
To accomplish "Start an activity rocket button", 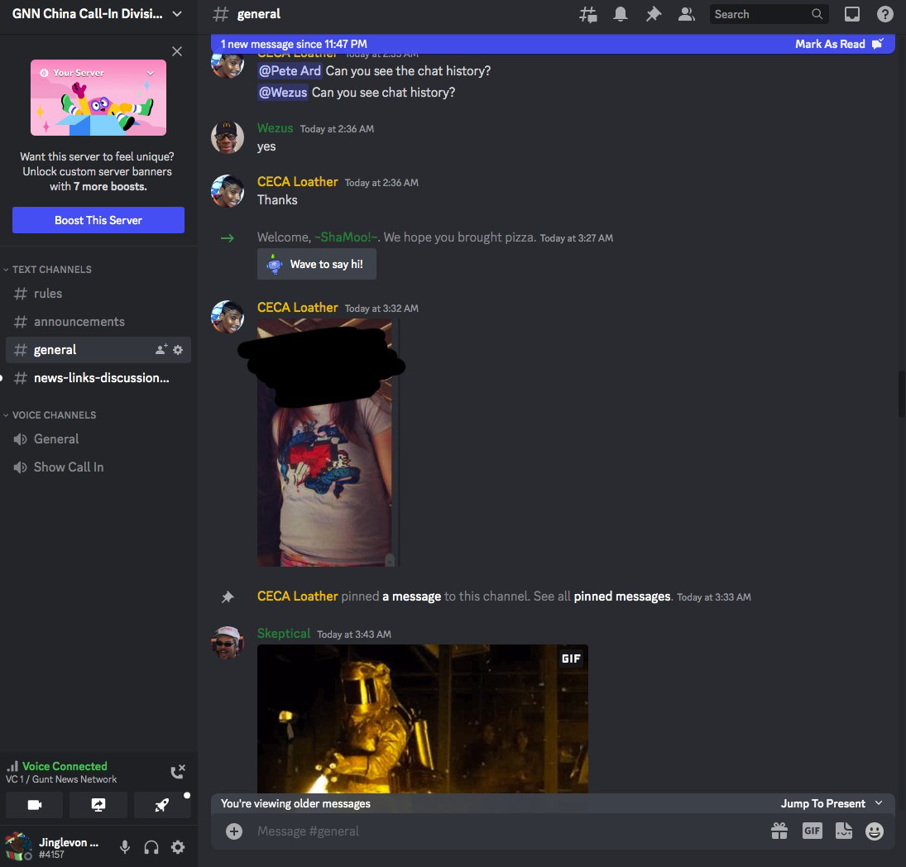I will [x=162, y=805].
